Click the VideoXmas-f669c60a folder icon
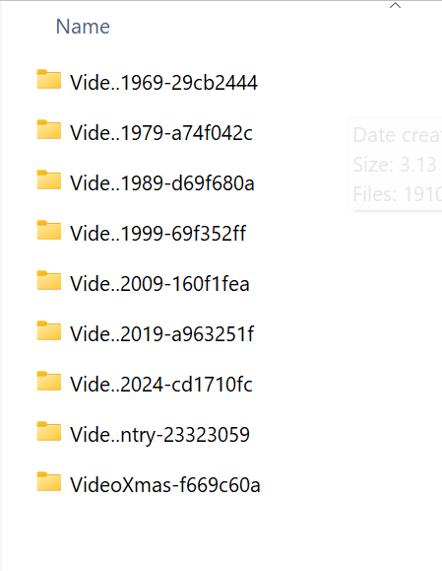The width and height of the screenshot is (442, 571). click(48, 481)
